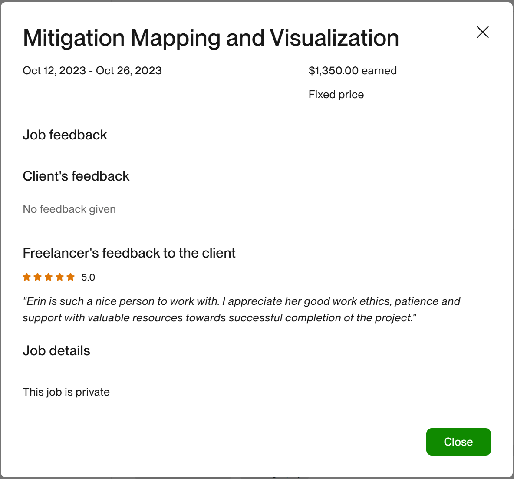Click the italic review quote about Erin

[x=241, y=310]
